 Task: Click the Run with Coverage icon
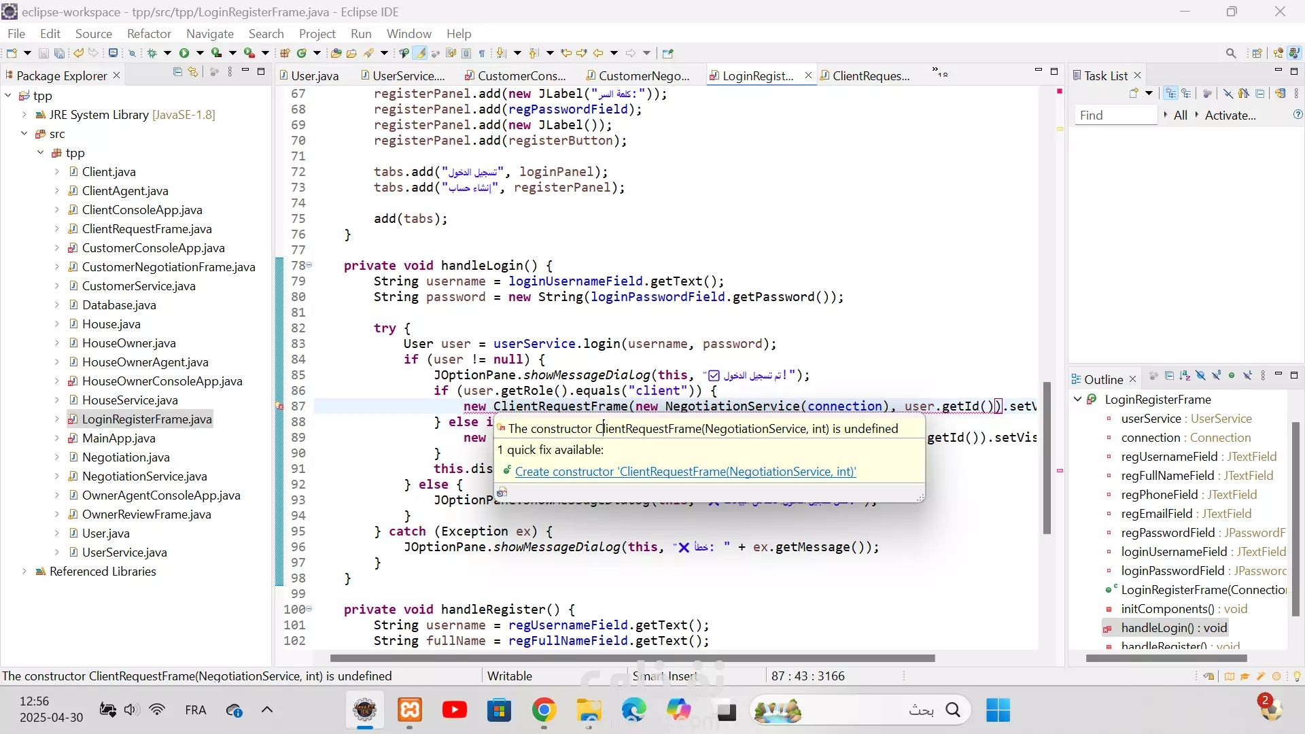217,53
